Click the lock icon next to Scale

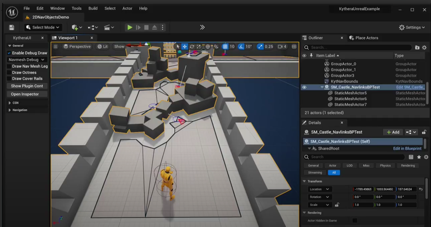(x=337, y=205)
